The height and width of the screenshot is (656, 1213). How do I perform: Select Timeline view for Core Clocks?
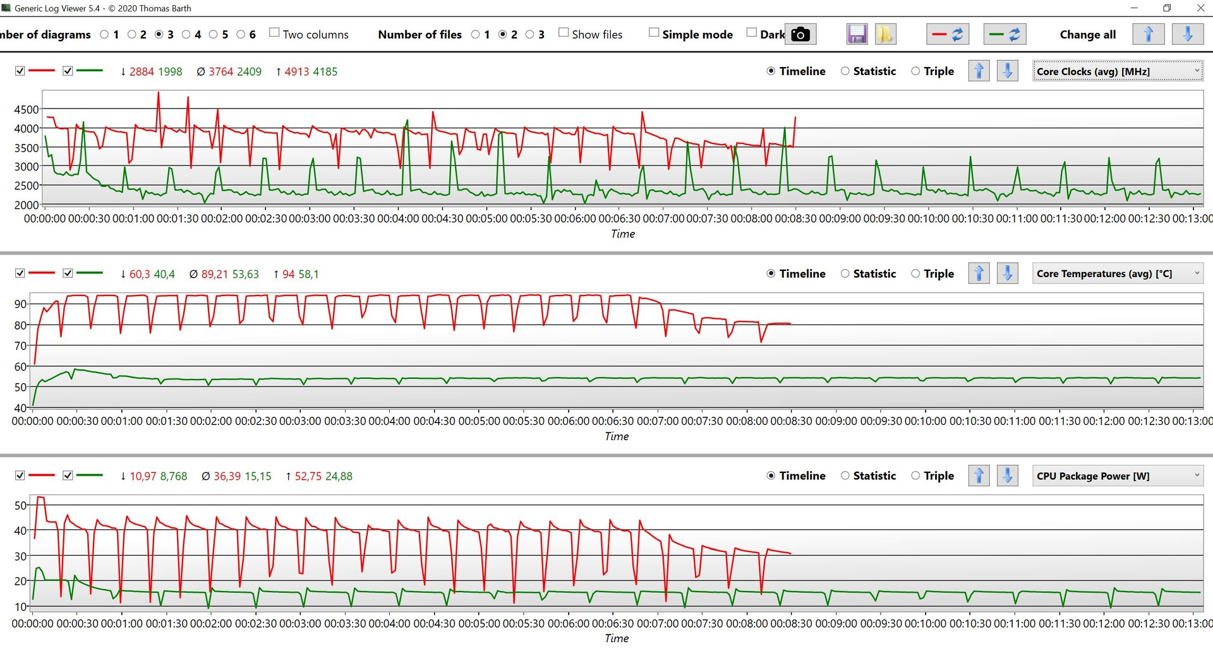(771, 71)
